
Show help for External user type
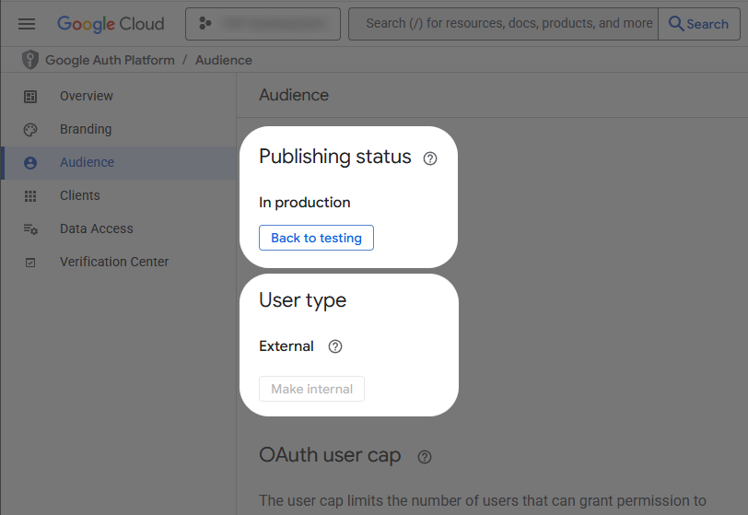tap(335, 346)
